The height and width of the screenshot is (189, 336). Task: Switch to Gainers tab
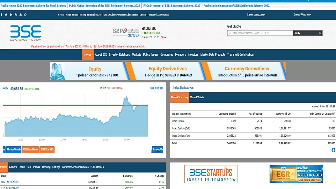(x=13, y=167)
